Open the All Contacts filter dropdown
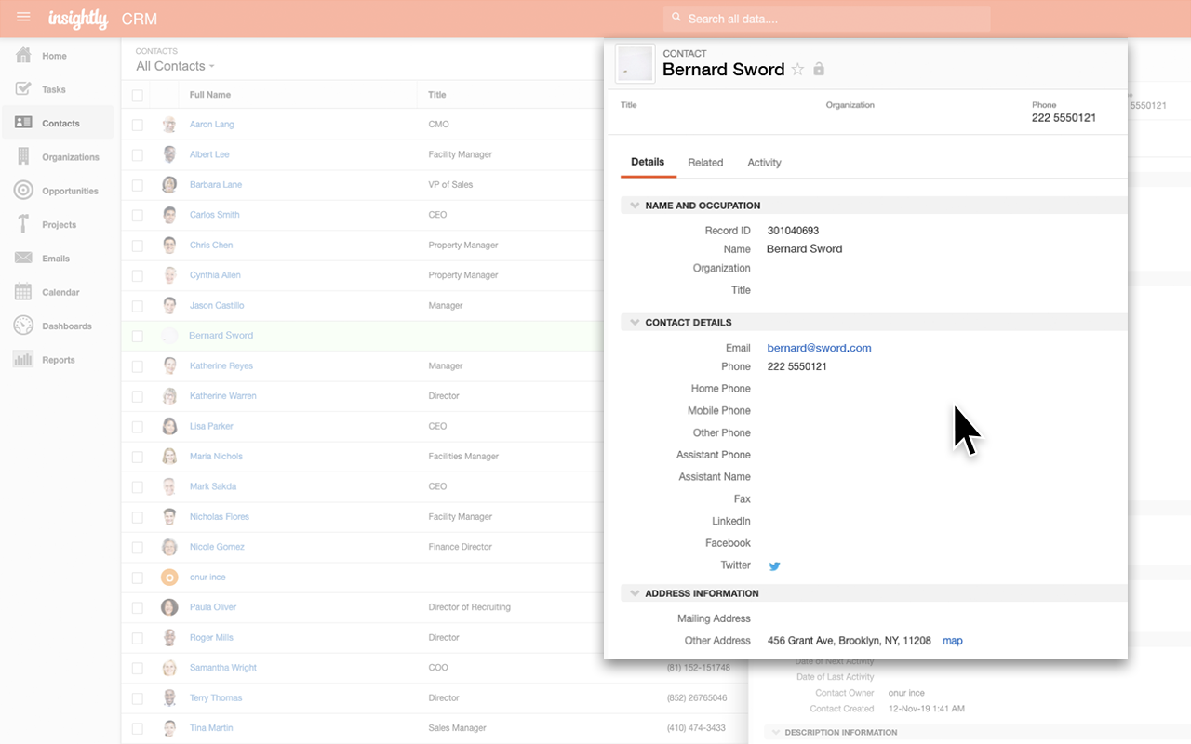This screenshot has height=744, width=1191. pyautogui.click(x=174, y=66)
